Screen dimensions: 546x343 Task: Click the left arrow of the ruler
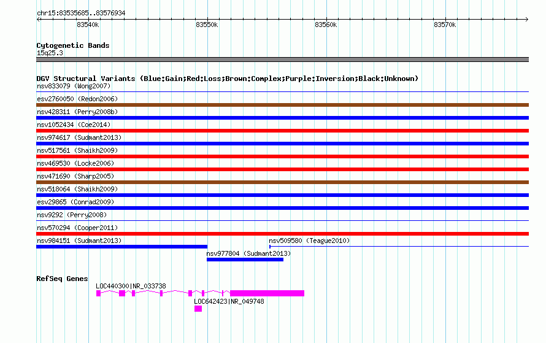[38, 19]
